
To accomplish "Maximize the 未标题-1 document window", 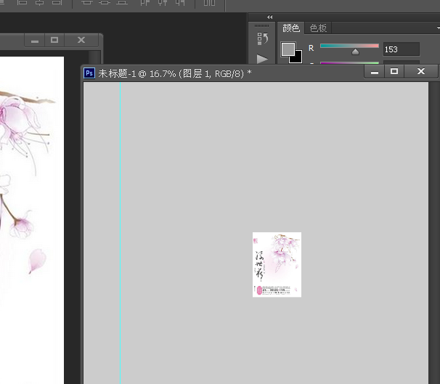I will tap(394, 71).
